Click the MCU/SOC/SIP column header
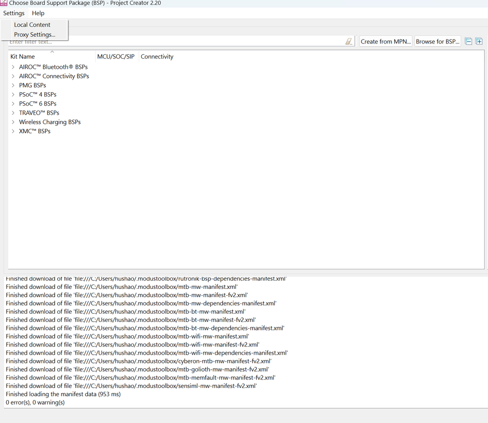The width and height of the screenshot is (488, 423). (x=116, y=56)
